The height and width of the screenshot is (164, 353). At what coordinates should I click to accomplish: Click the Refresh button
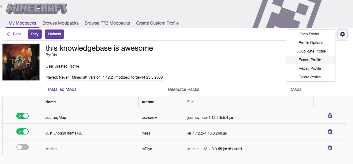55,34
